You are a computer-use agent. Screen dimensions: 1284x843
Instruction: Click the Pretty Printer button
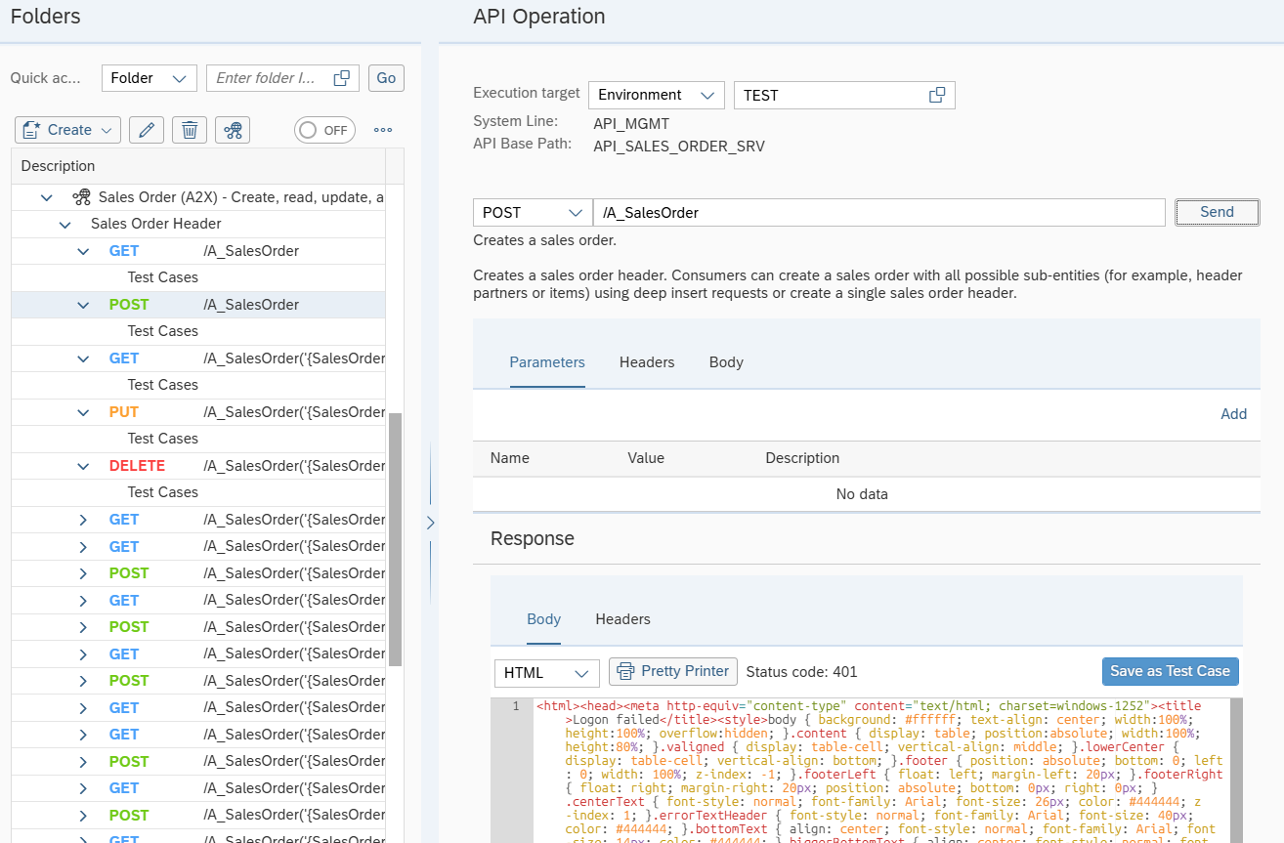(672, 671)
